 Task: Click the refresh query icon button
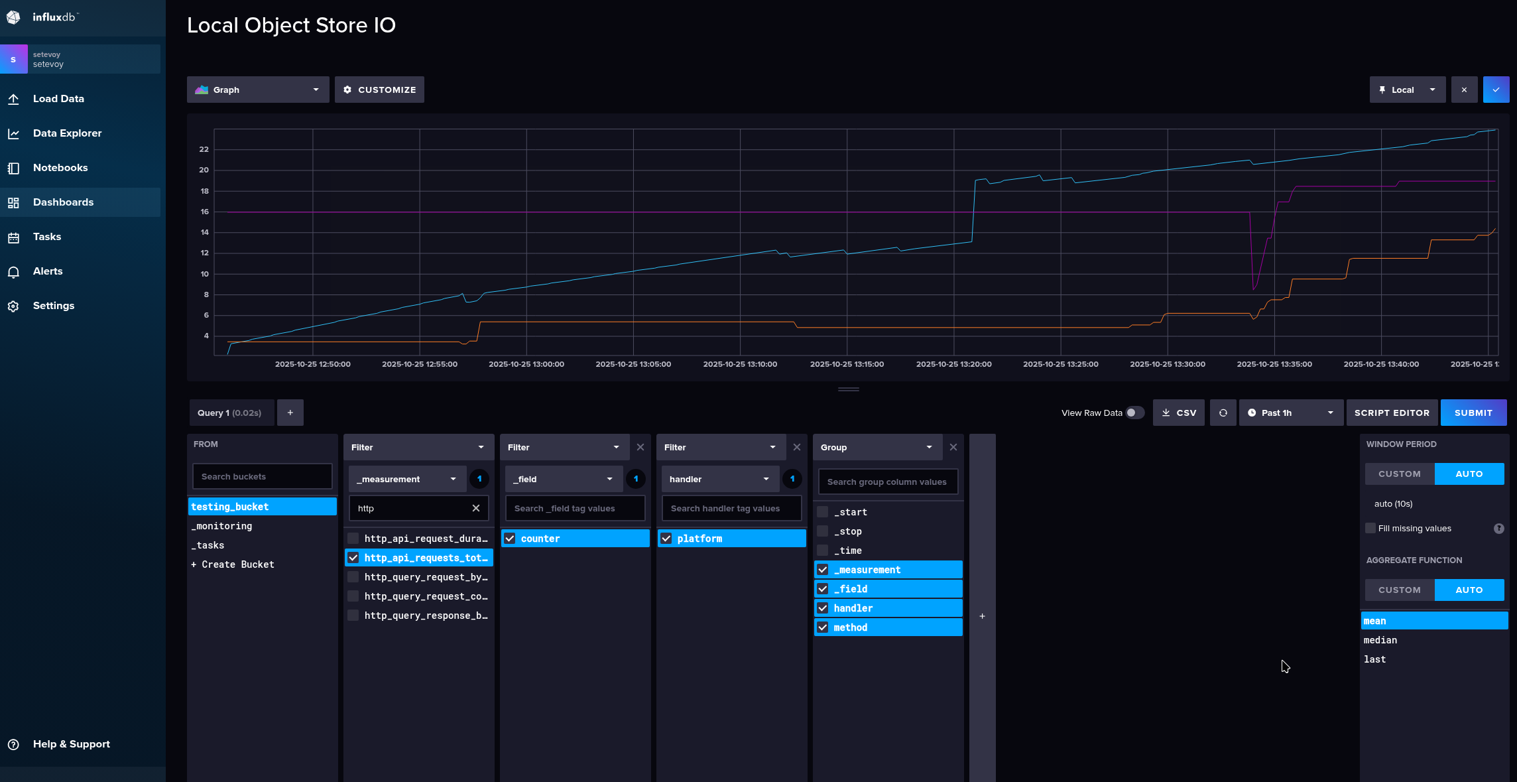1223,413
